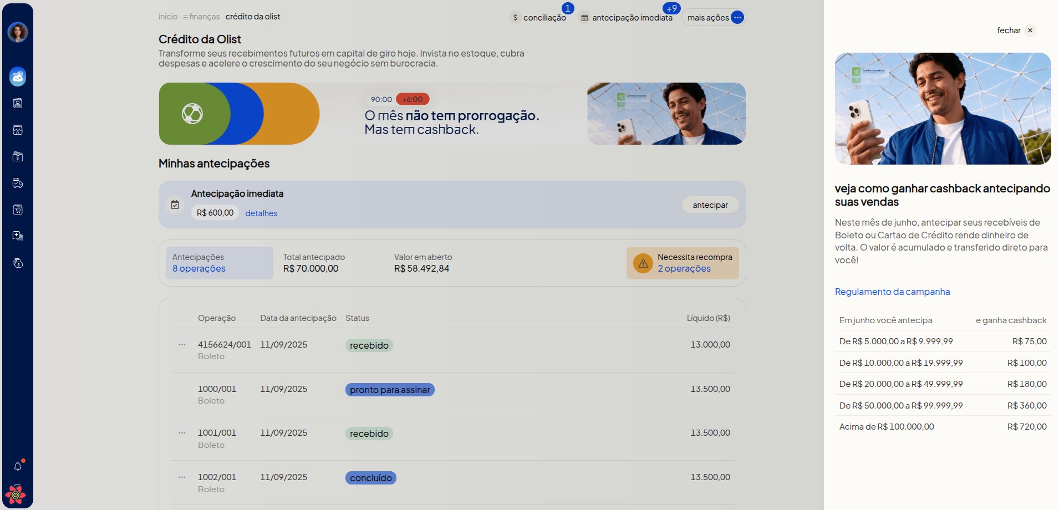
Task: Open conciliação action
Action: click(x=538, y=18)
